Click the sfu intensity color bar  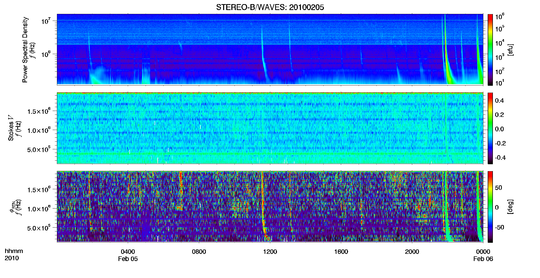point(490,49)
